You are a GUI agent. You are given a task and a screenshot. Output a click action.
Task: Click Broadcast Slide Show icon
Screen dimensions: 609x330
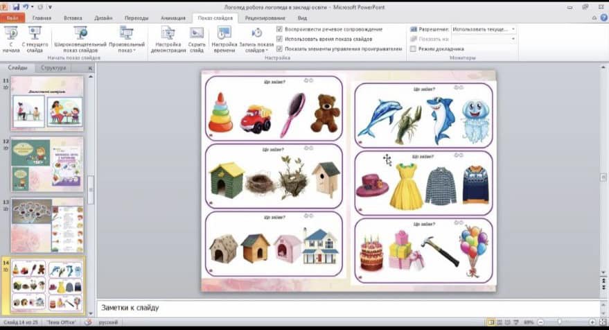click(x=80, y=35)
